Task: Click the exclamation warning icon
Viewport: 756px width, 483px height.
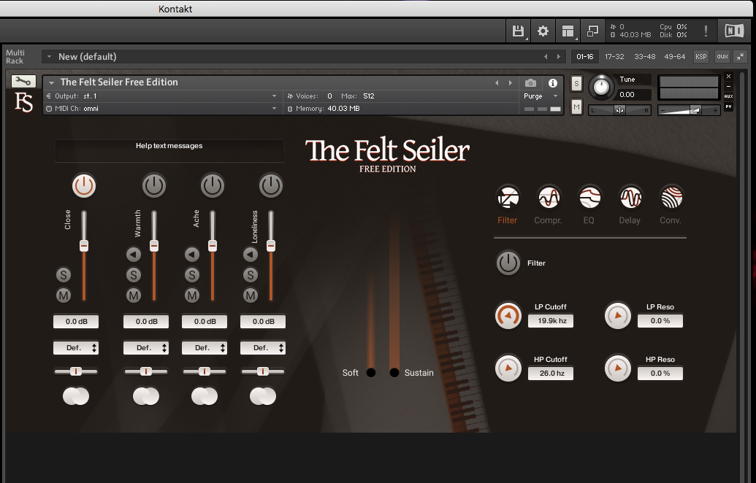Action: [706, 31]
